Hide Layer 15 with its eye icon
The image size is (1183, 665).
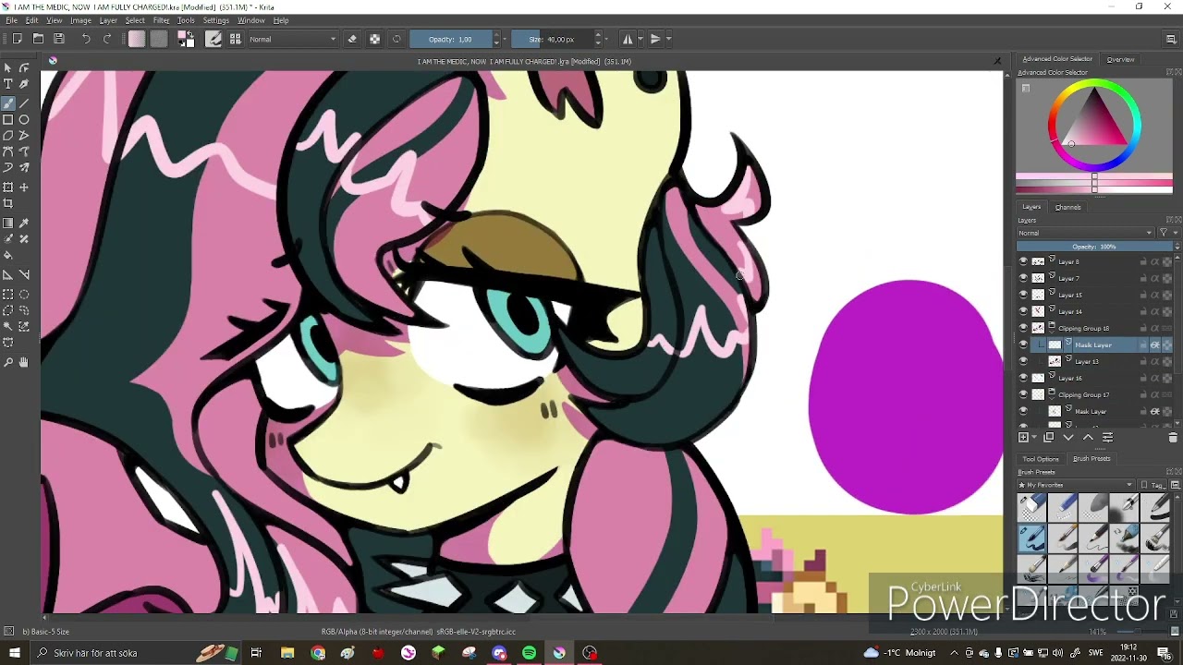pyautogui.click(x=1023, y=295)
